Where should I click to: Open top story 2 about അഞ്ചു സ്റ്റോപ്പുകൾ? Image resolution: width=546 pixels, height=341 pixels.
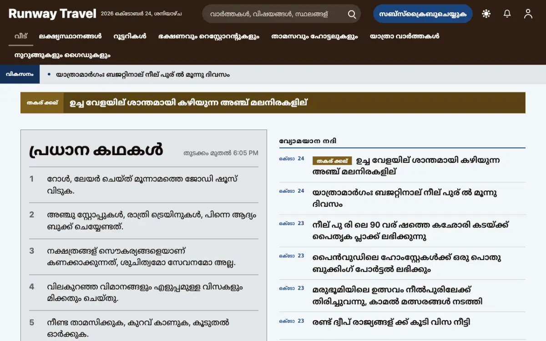(144, 221)
